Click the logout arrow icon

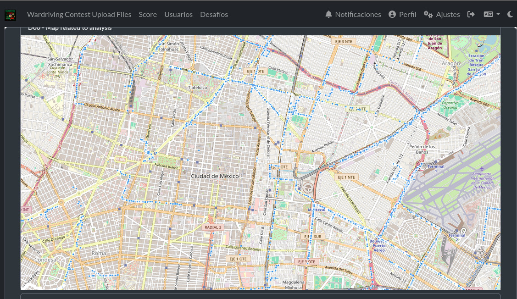coord(471,14)
